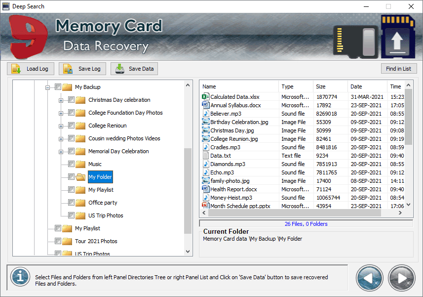423x297 pixels.
Task: Go to next step with forward arrow
Action: click(x=401, y=278)
